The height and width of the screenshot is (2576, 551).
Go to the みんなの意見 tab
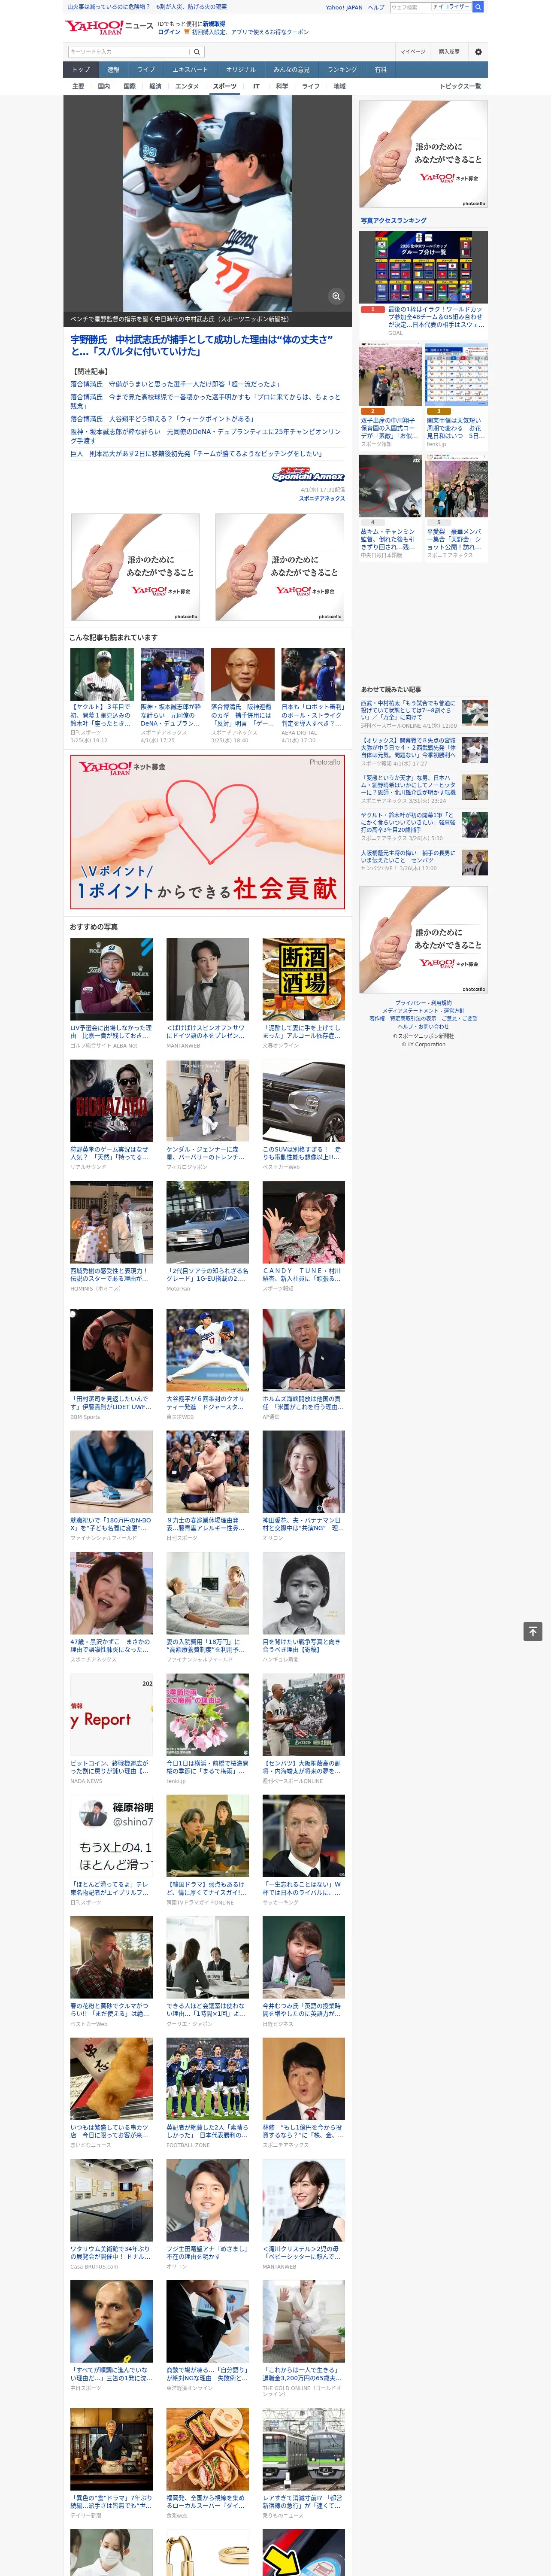pyautogui.click(x=292, y=70)
